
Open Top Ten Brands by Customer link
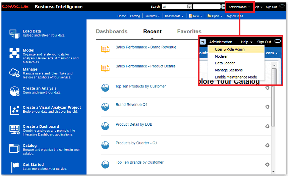pos(140,162)
